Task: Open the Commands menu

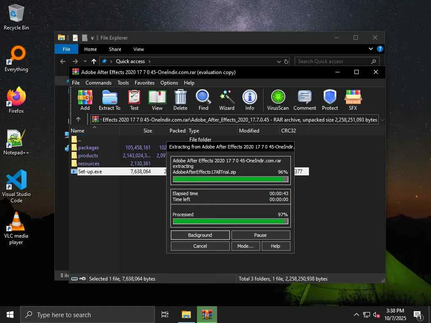Action: 98,83
